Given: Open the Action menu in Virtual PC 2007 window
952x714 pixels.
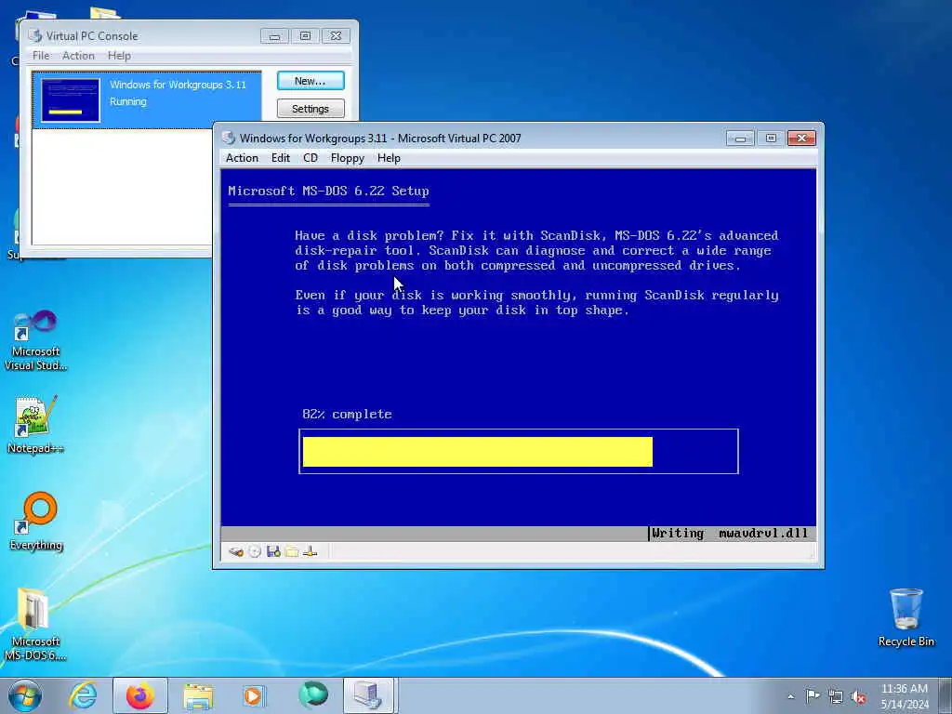Looking at the screenshot, I should tap(242, 158).
